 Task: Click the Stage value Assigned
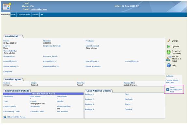coord(34,85)
